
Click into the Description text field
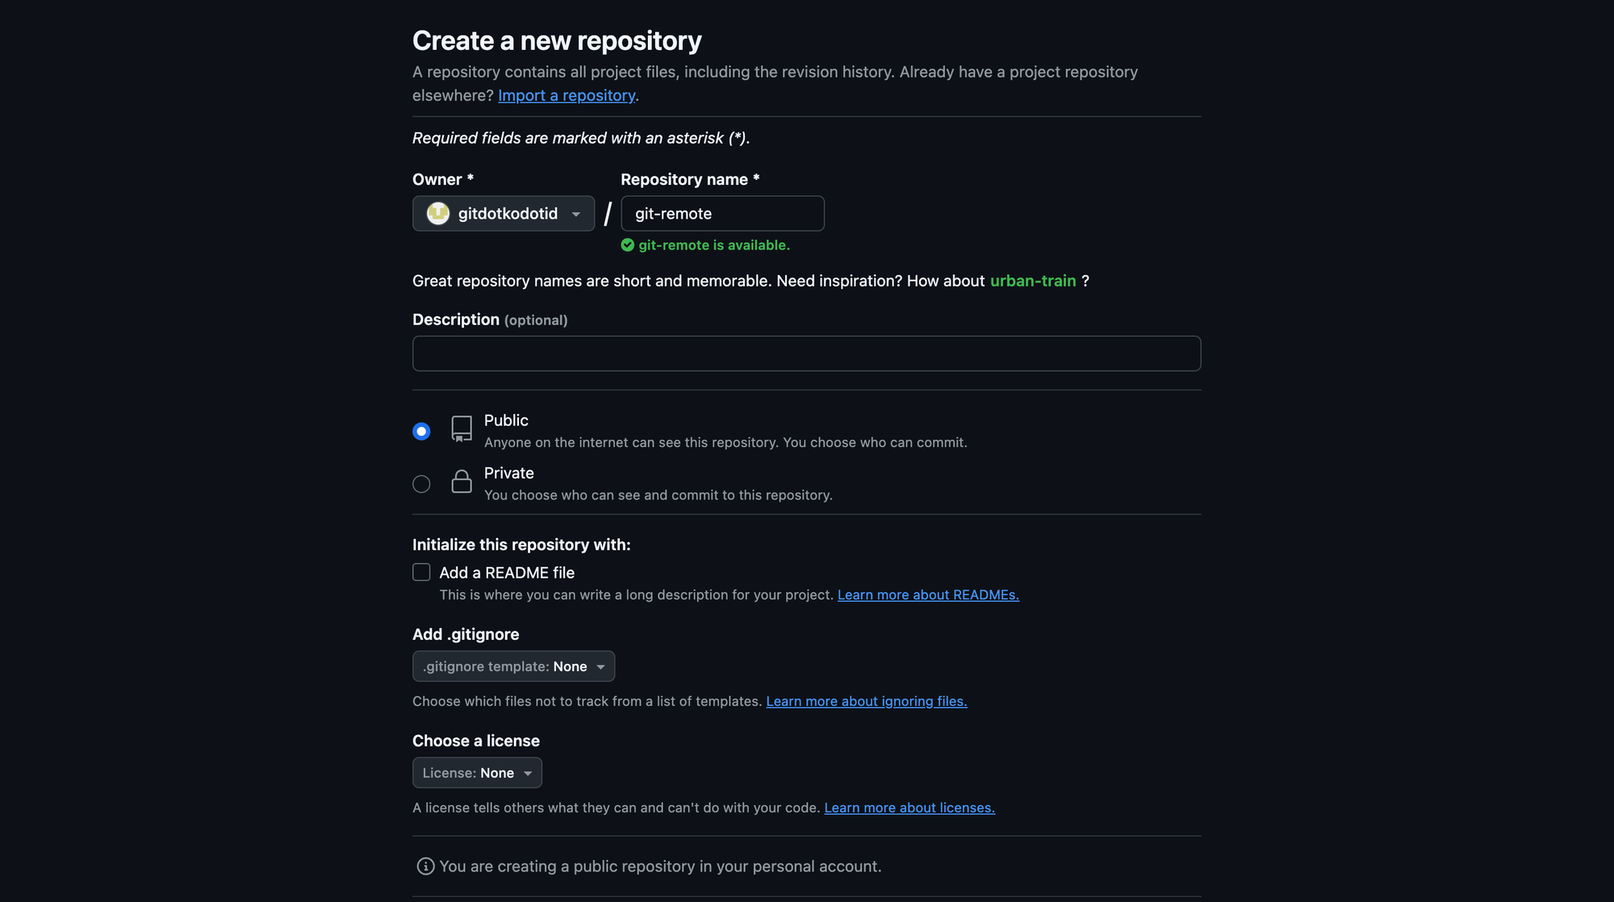click(806, 353)
